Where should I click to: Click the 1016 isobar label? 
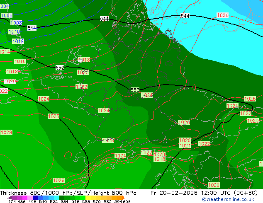[x=20, y=61]
